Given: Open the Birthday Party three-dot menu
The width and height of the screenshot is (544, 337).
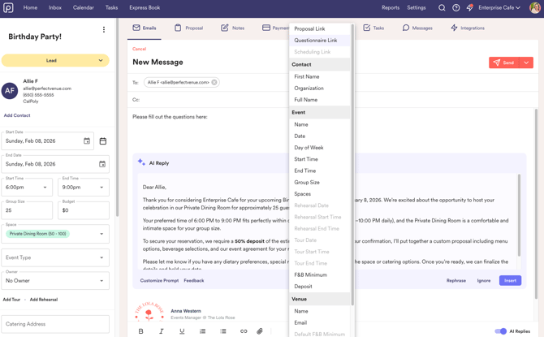Looking at the screenshot, I should click(104, 29).
